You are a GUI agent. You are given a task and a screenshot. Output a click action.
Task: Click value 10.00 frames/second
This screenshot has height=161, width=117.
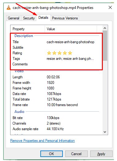[x=62, y=105]
